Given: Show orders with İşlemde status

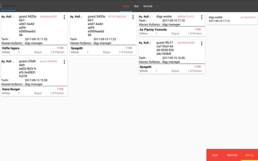Looking at the screenshot, I should 232,155.
